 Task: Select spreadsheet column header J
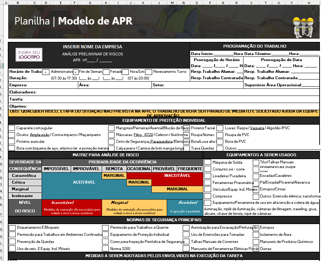click(x=130, y=3)
